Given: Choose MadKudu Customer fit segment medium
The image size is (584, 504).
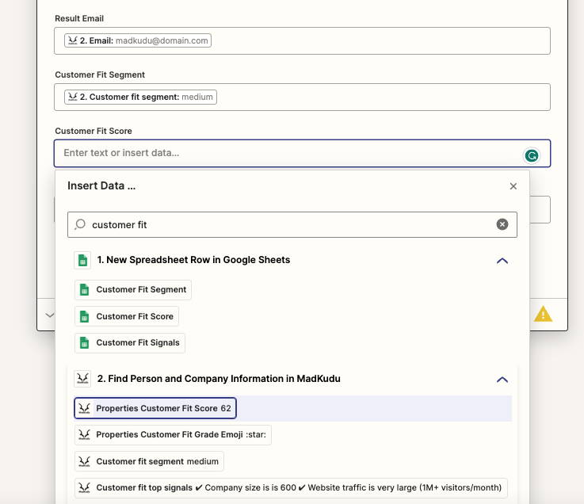Looking at the screenshot, I should tap(149, 461).
